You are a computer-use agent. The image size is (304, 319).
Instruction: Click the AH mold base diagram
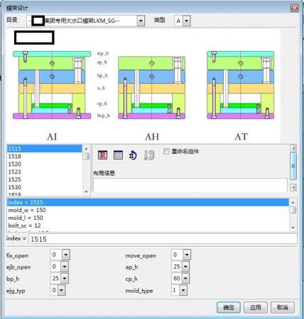(151, 88)
